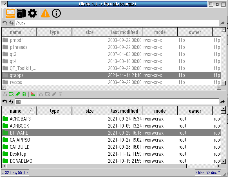The width and height of the screenshot is (228, 177).
Task: Click the green trash delete icon
Action: (24, 94)
